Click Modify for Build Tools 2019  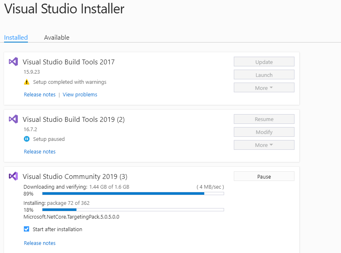tap(264, 132)
